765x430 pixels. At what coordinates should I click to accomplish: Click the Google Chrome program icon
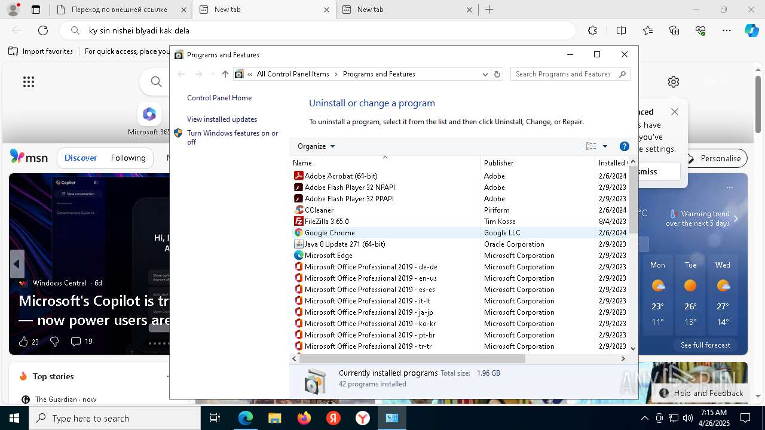(x=299, y=233)
